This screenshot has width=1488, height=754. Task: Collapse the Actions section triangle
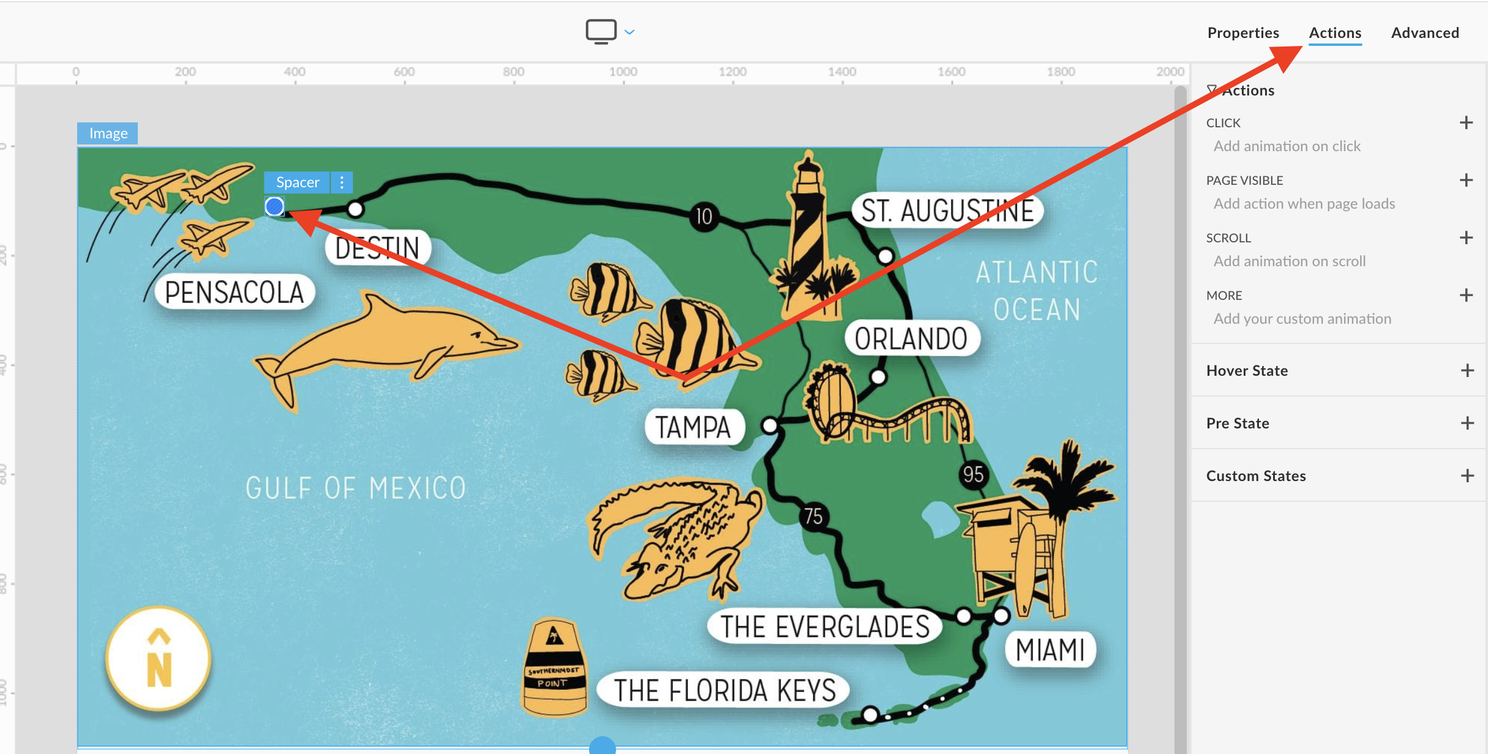pyautogui.click(x=1212, y=90)
